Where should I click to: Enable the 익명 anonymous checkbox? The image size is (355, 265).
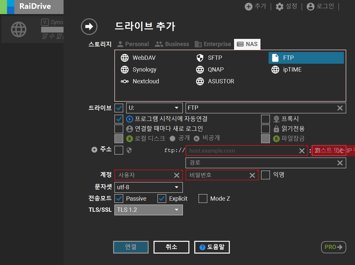265,175
